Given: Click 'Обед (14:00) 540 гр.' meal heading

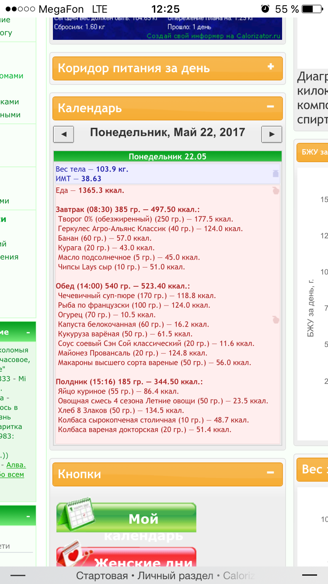Looking at the screenshot, I should 123,286.
